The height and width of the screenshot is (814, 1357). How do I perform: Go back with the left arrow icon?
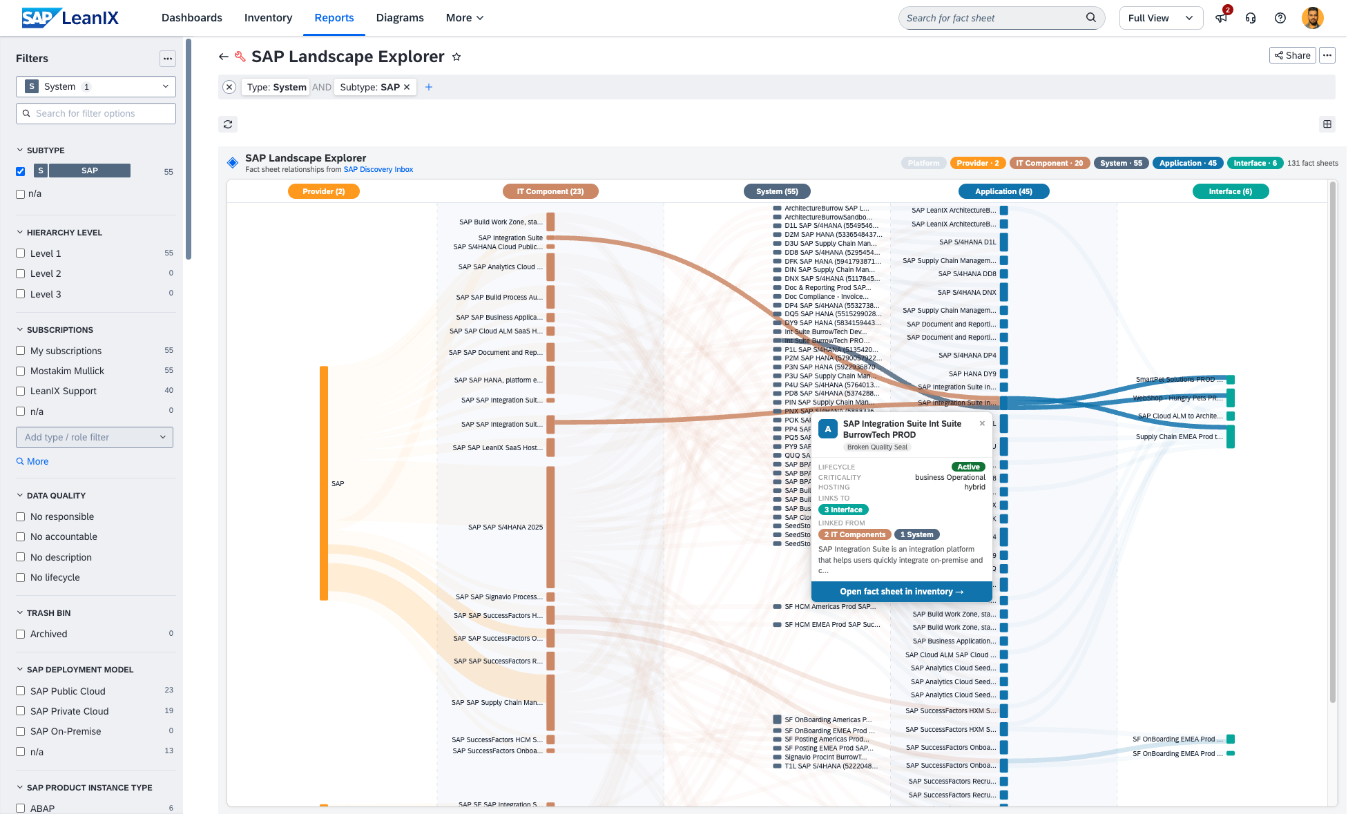coord(223,57)
